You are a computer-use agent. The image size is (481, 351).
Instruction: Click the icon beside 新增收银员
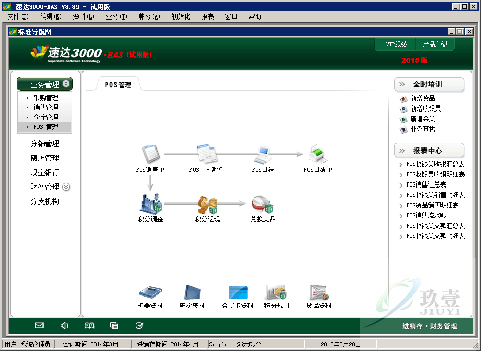pos(403,109)
